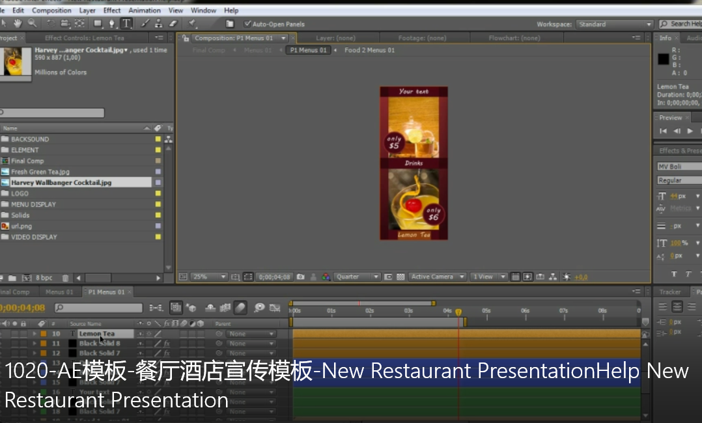Switch to Effect Controls: Lemon Tea tab
702x423 pixels.
pyautogui.click(x=84, y=38)
